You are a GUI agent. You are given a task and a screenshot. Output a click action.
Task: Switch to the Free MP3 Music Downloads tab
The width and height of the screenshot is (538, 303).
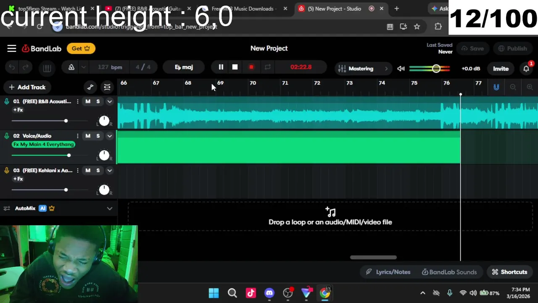[x=243, y=8]
